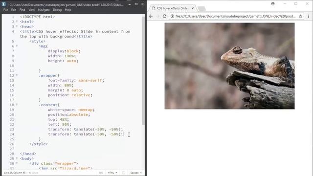Close the CSS hover effects tab
Viewport: 313px width, 176px height.
(x=193, y=8)
